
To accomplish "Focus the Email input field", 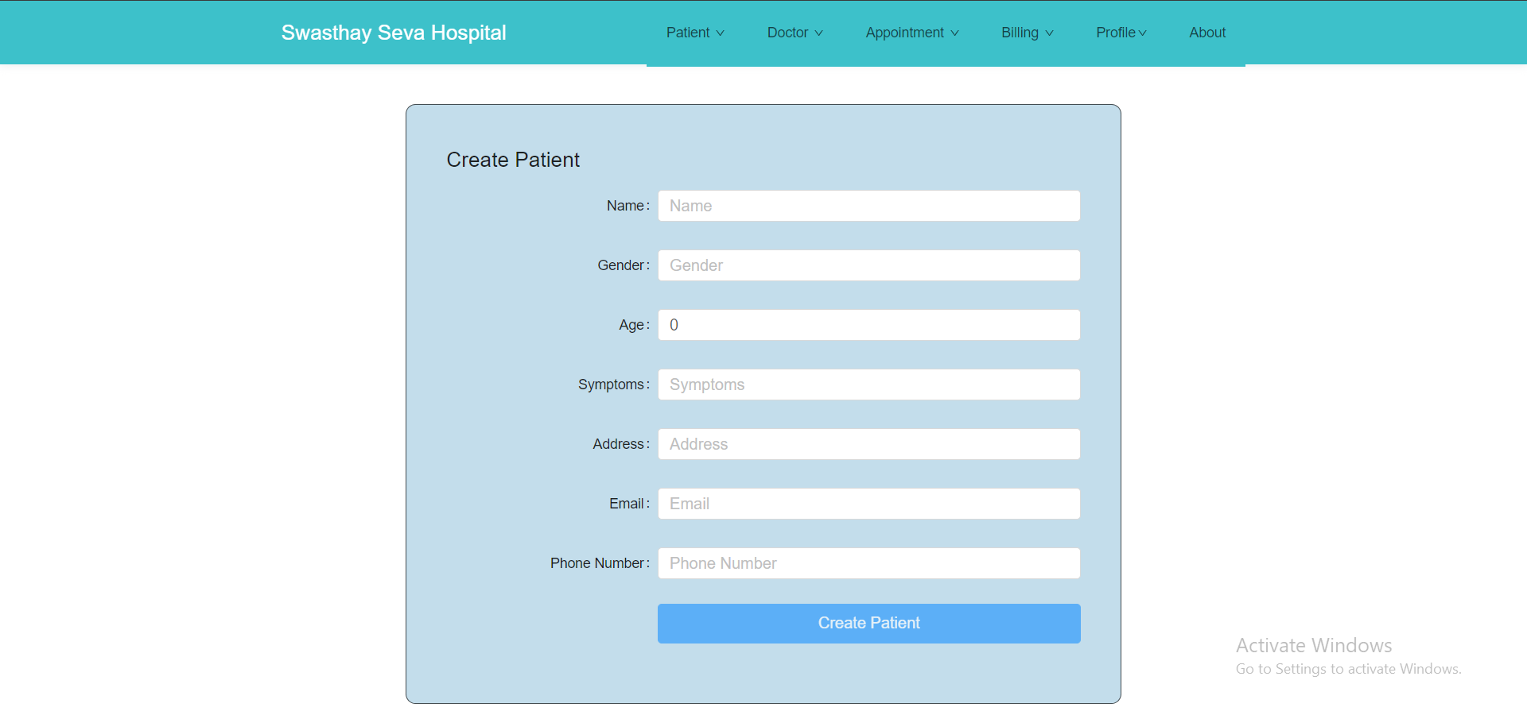I will coord(868,504).
